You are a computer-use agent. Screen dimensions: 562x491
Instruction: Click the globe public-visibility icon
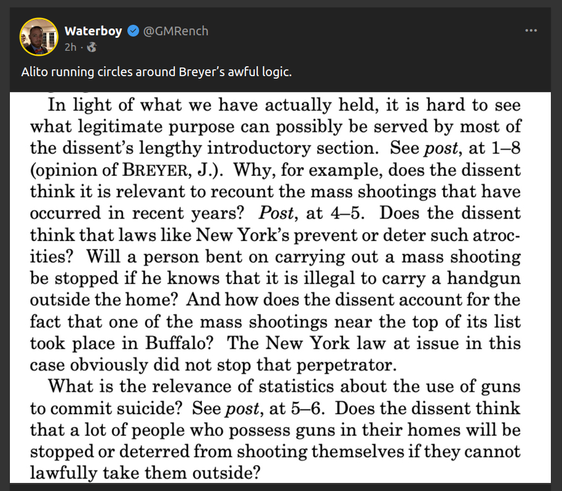pyautogui.click(x=93, y=47)
